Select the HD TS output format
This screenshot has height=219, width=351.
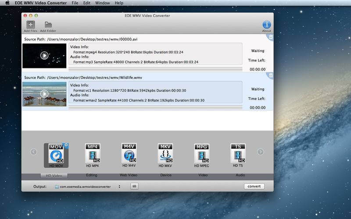pos(238,155)
